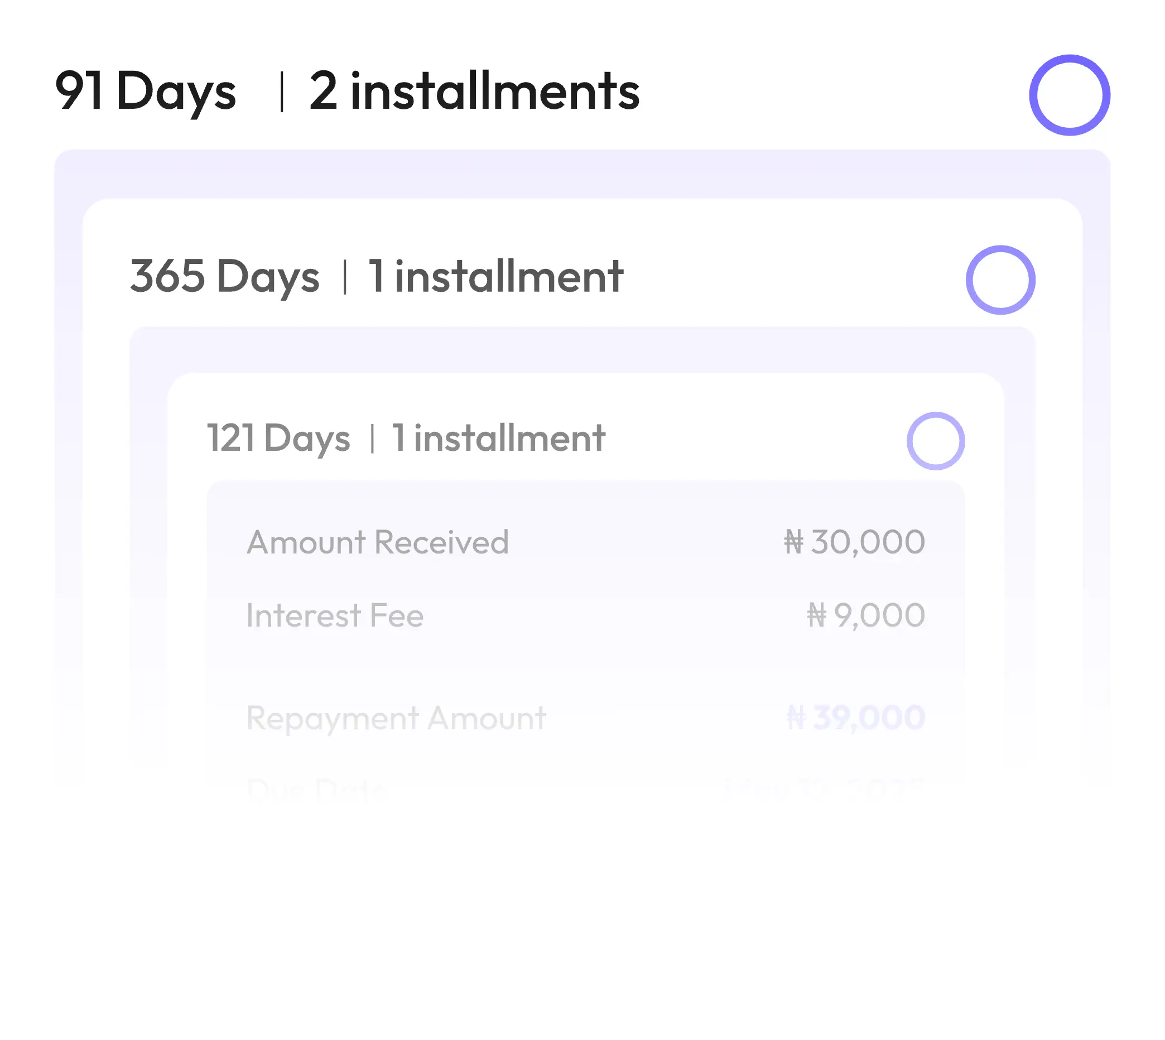The image size is (1165, 1040).
Task: Open the ₦ 39,000 repayment amount link
Action: [855, 718]
